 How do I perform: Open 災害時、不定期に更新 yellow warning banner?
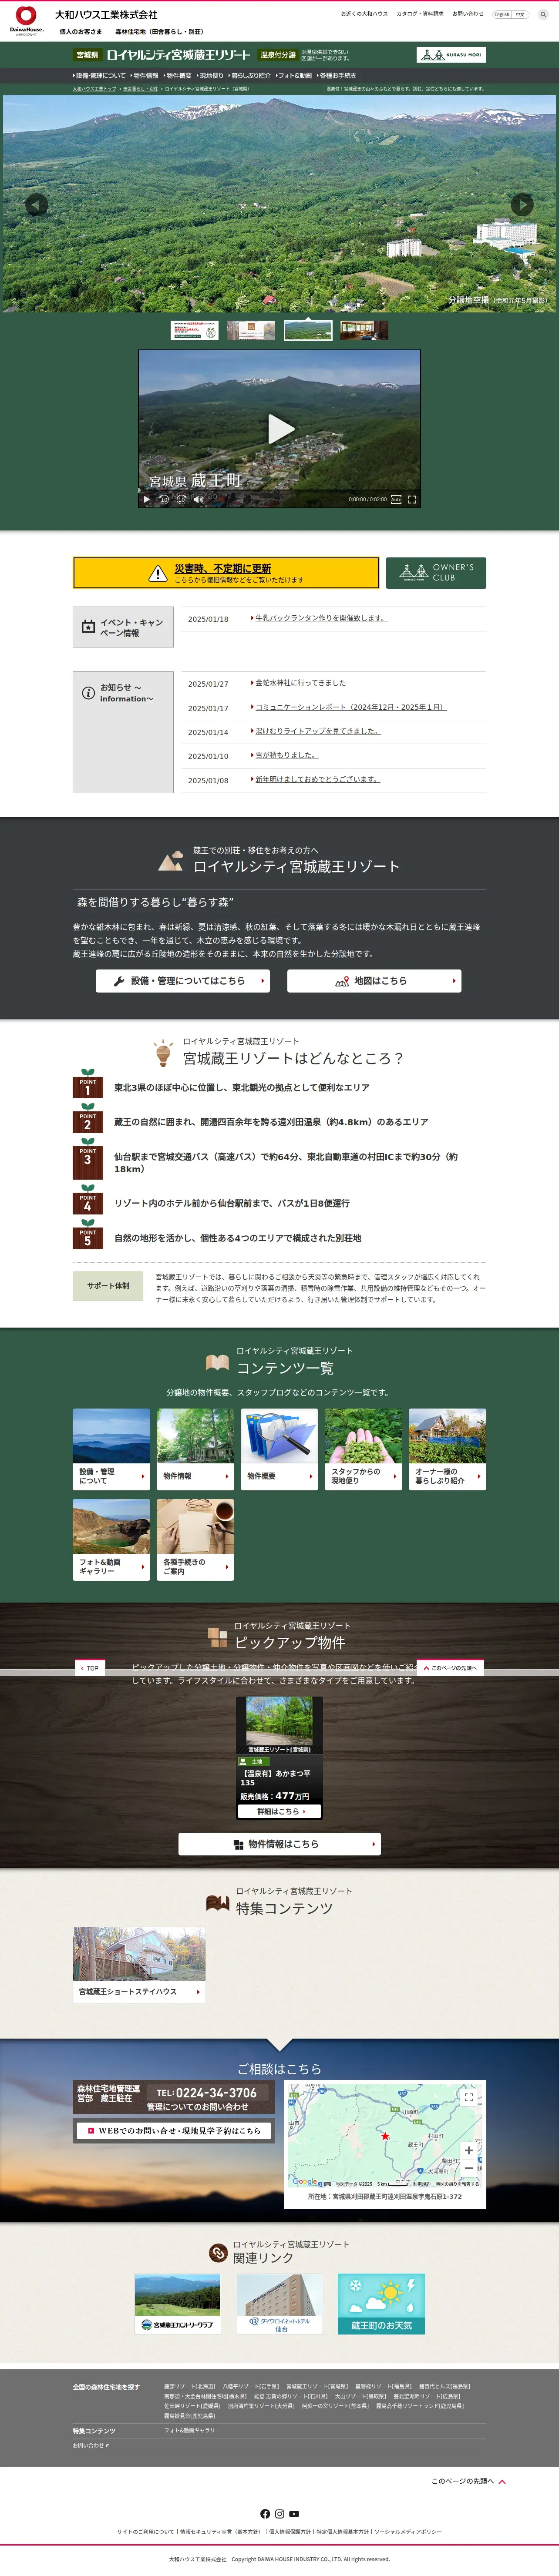[226, 573]
